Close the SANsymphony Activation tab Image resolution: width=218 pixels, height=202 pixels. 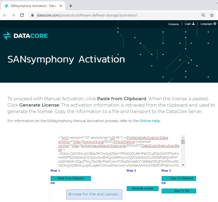pos(61,6)
